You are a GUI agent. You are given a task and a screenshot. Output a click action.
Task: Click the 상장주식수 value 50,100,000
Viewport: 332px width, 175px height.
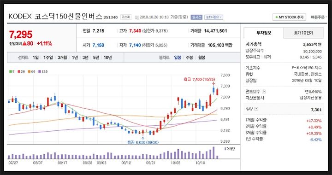click(x=313, y=52)
